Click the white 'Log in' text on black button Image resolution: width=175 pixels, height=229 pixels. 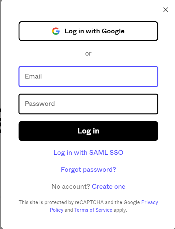pyautogui.click(x=88, y=131)
